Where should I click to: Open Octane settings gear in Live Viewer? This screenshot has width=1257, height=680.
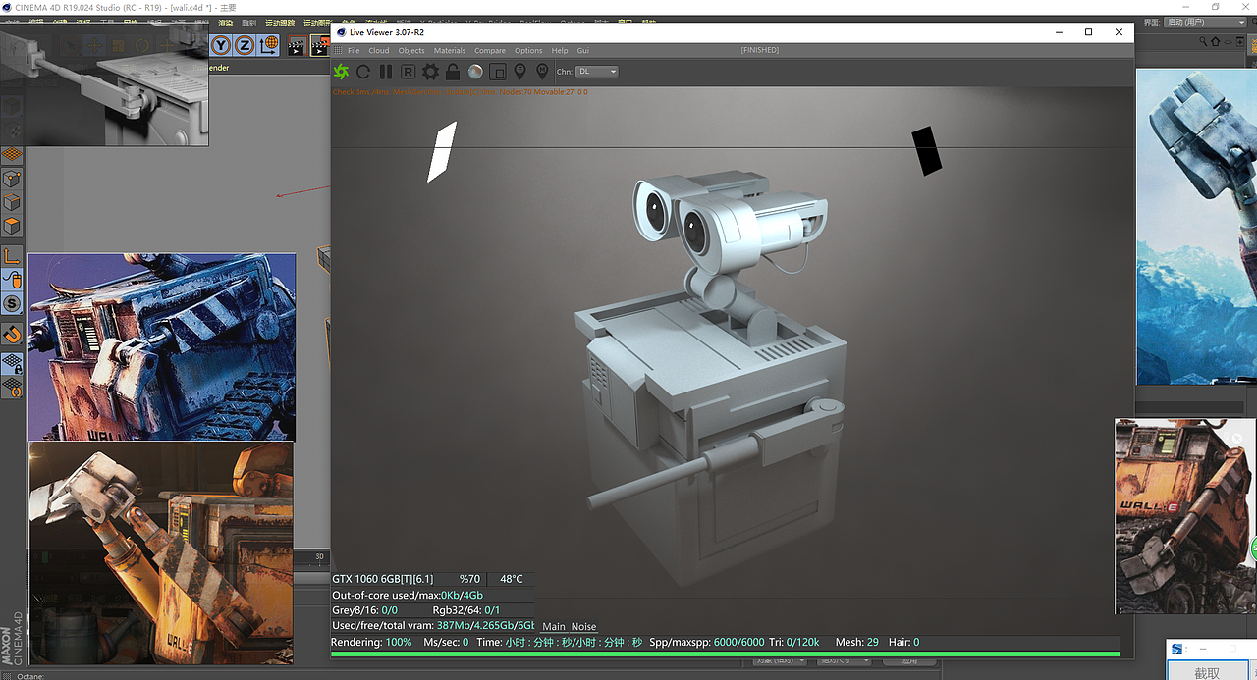(430, 71)
